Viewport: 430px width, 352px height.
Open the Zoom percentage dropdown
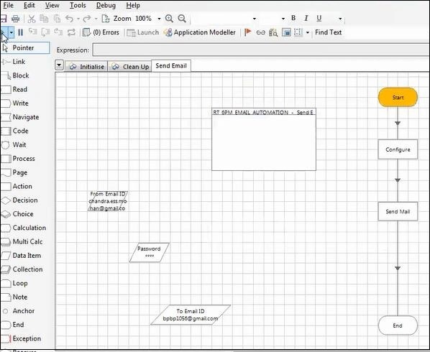click(159, 19)
